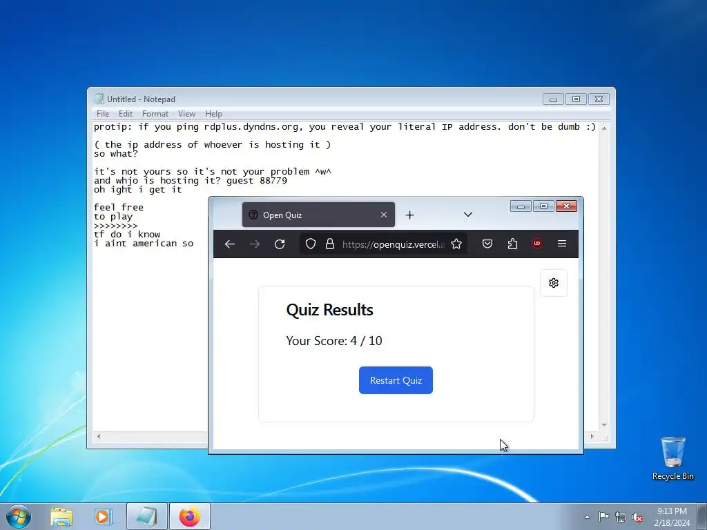Close the Open Quiz tab
The width and height of the screenshot is (707, 530).
(384, 215)
